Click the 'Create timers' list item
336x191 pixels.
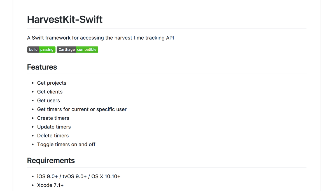pos(53,118)
